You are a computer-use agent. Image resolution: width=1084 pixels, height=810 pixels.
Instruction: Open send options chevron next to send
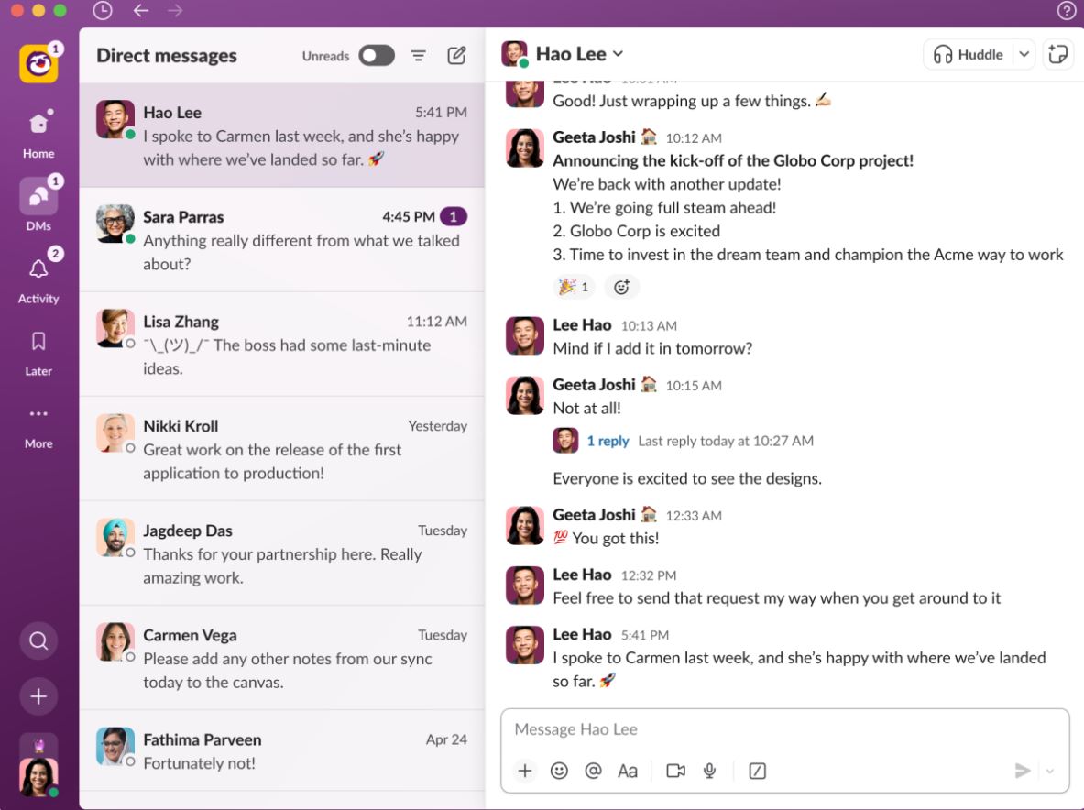(1049, 771)
